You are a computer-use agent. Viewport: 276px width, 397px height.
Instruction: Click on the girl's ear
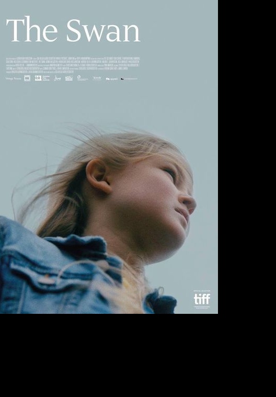point(98,175)
